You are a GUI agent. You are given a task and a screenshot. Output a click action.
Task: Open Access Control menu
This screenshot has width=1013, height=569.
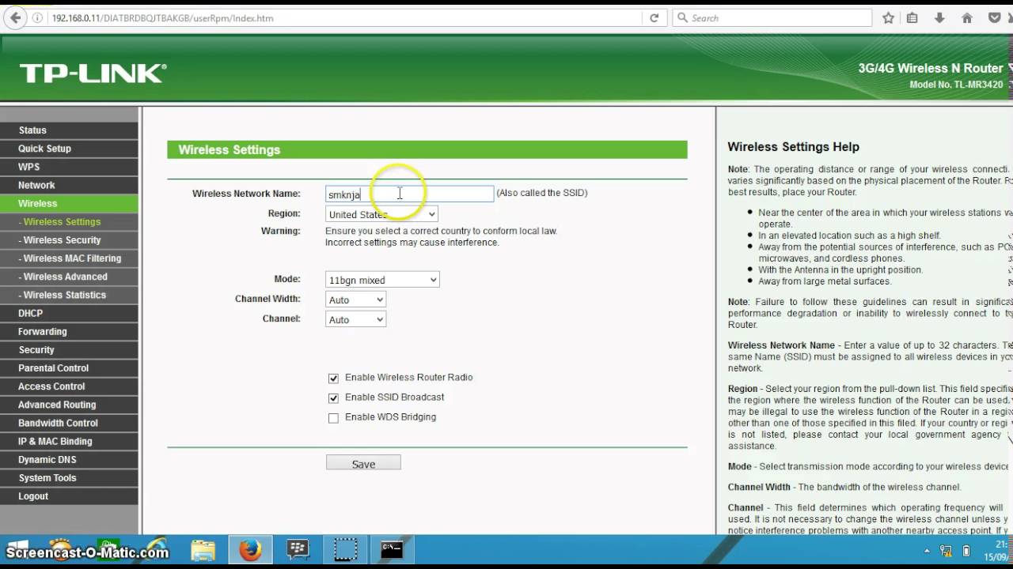point(69,386)
